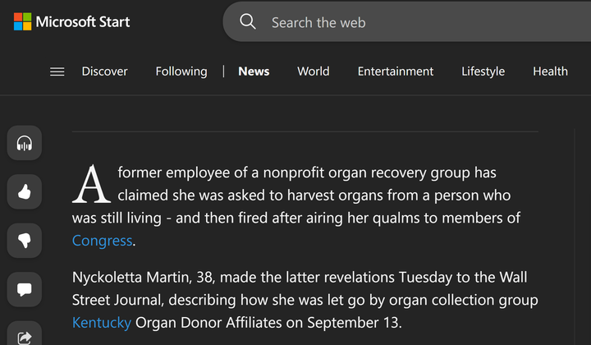
Task: Open the hamburger navigation menu
Action: [x=57, y=71]
